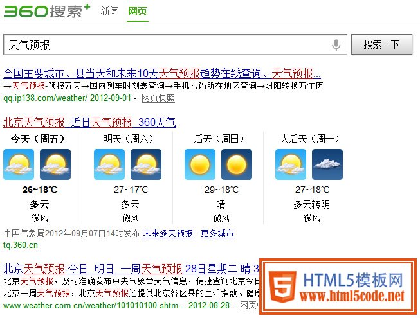420x318 pixels.
Task: Open 网页快照 for the ip138 result
Action: 158,98
